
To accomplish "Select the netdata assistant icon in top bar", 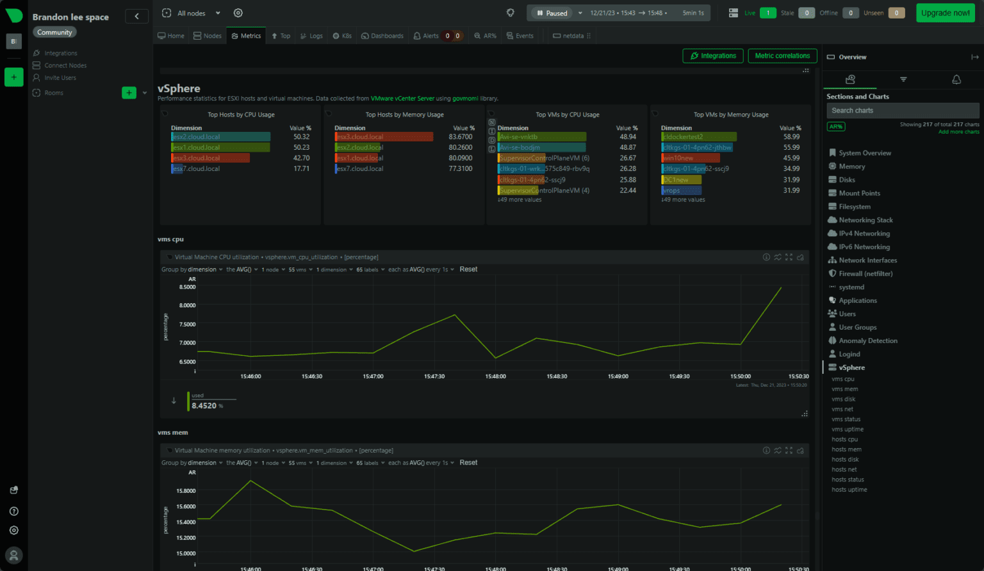I will pos(510,13).
